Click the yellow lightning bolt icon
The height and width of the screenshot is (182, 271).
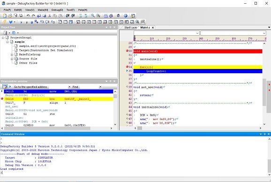click(5, 22)
